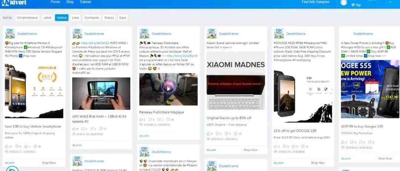Click comment icon on Ulefone Smartphone ad
This screenshot has width=400, height=171.
coord(17,147)
